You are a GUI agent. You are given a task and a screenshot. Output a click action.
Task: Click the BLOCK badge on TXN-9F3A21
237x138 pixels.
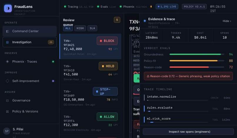(107, 41)
